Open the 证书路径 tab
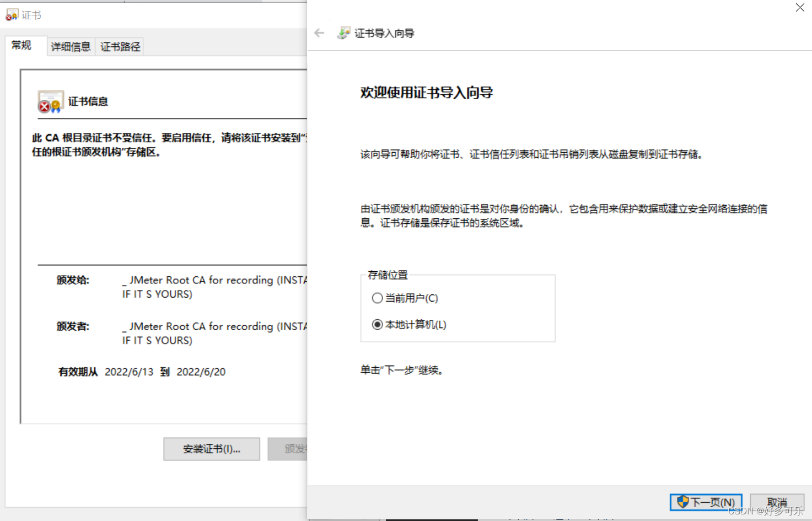 [119, 46]
